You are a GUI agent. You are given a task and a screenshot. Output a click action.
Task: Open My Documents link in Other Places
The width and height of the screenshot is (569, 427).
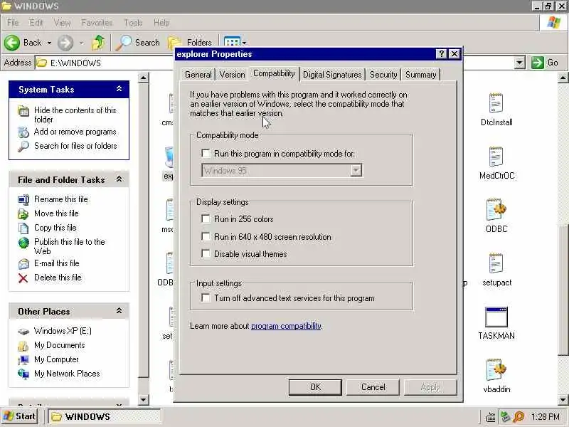[60, 345]
